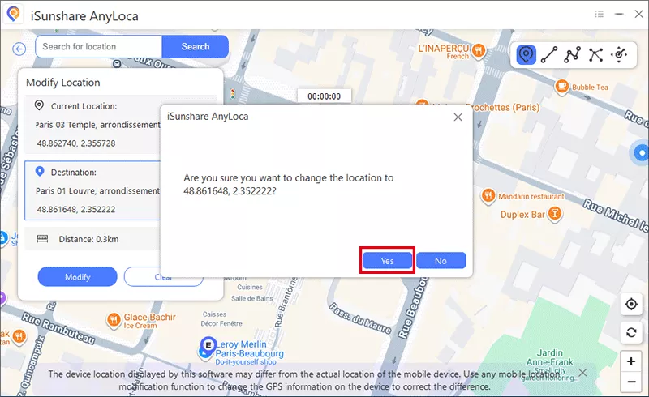Viewport: 649px width, 397px height.
Task: Center map on current location target icon
Action: [631, 305]
